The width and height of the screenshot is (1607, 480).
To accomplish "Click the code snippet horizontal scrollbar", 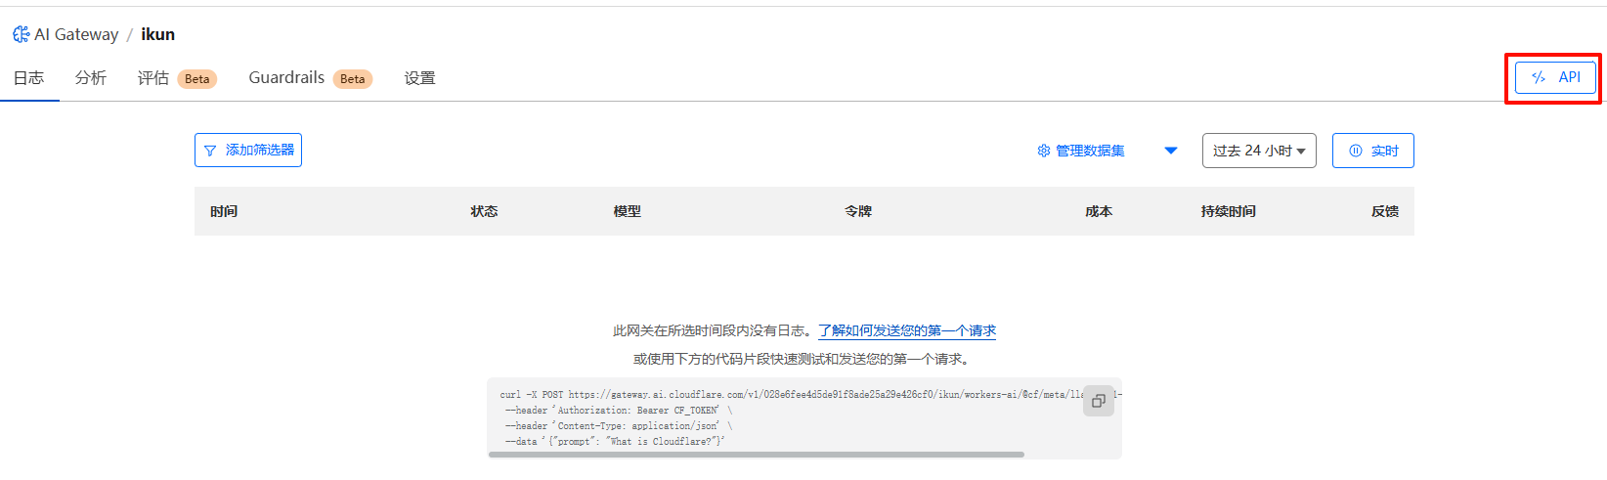I will click(x=757, y=455).
